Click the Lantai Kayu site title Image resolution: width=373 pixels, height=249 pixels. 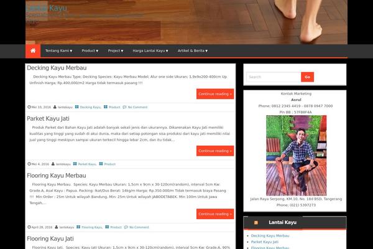pyautogui.click(x=47, y=8)
